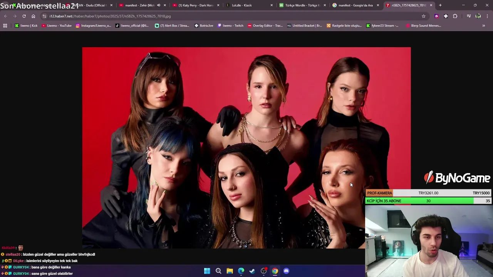Open the media controls icon in toolbar
493x277 pixels.
pyautogui.click(x=469, y=16)
